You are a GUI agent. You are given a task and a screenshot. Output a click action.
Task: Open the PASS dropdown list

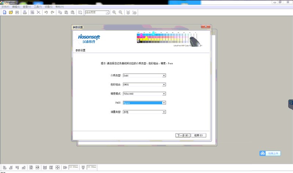click(164, 103)
